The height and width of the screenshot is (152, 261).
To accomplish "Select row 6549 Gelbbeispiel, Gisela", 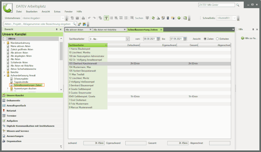I will [x=149, y=96].
